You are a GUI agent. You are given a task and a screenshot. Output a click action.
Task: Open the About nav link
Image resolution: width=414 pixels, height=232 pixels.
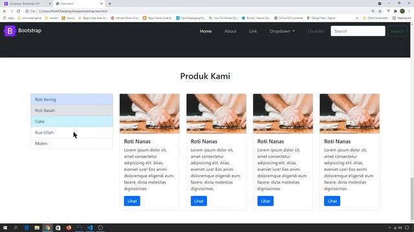(x=230, y=31)
